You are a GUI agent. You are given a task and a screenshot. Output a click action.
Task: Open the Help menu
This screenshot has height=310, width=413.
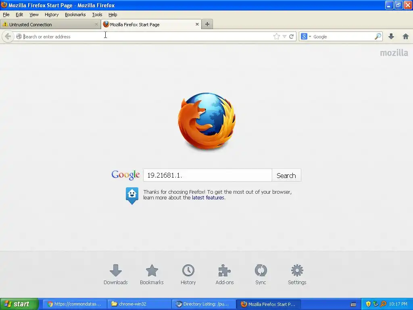[x=113, y=15]
